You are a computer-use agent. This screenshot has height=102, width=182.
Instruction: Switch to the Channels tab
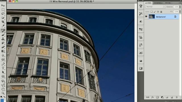tap(158, 3)
